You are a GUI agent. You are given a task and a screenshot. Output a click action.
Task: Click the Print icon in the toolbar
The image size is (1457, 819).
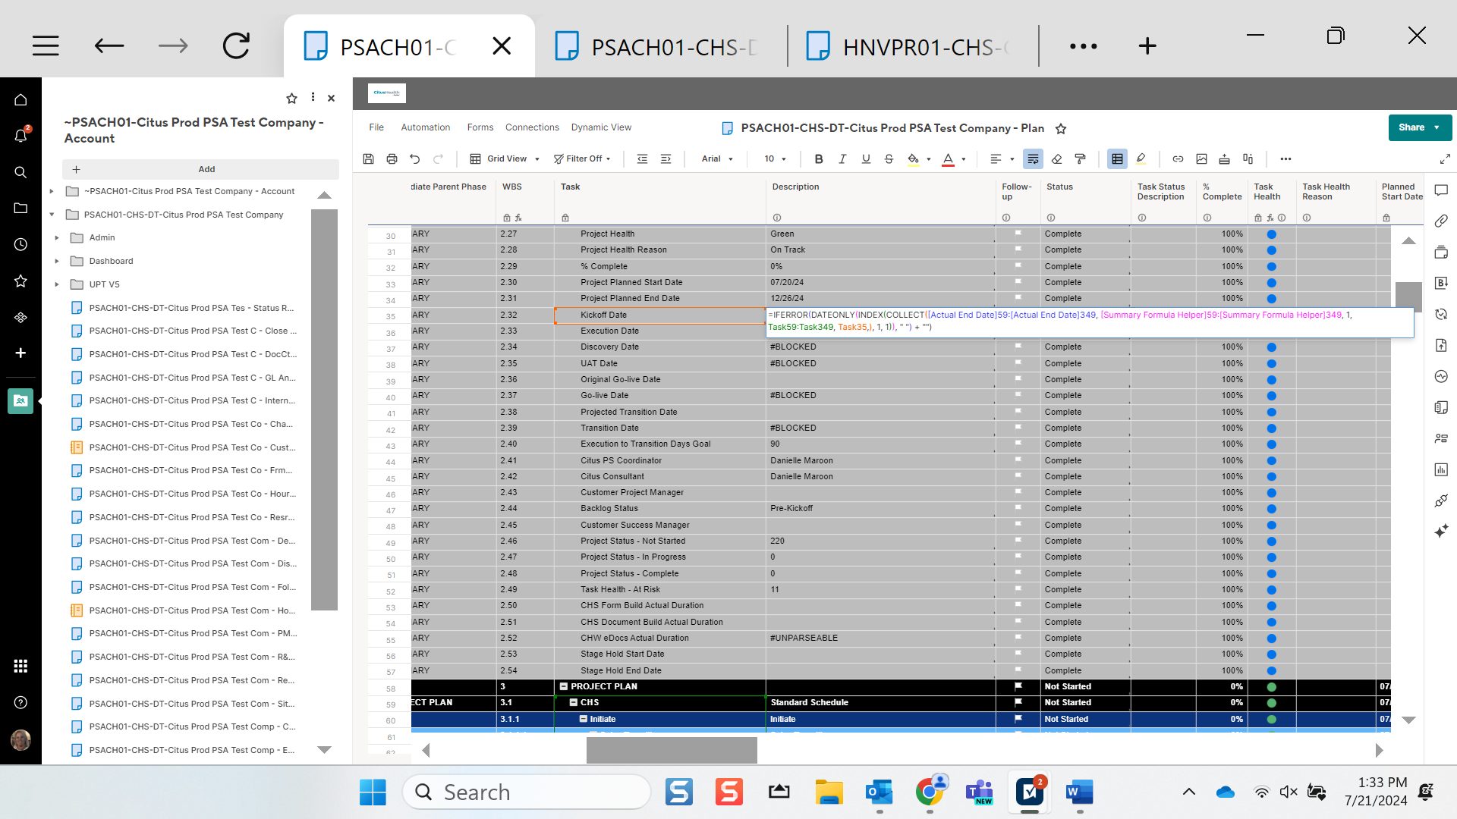coord(392,159)
